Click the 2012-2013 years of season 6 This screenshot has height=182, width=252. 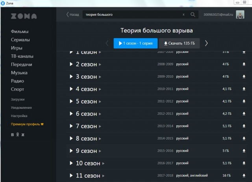(165, 113)
